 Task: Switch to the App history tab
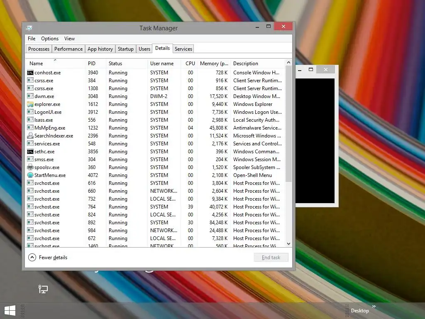100,49
